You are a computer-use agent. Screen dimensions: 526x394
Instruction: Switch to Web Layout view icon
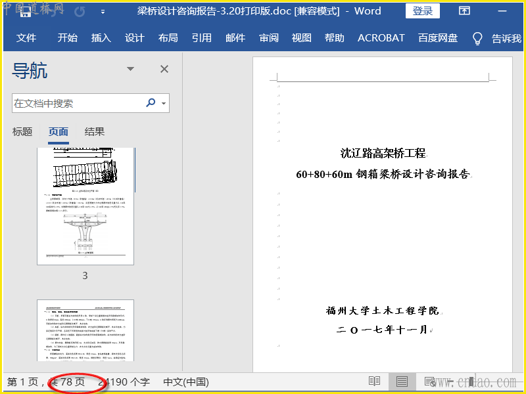point(430,382)
